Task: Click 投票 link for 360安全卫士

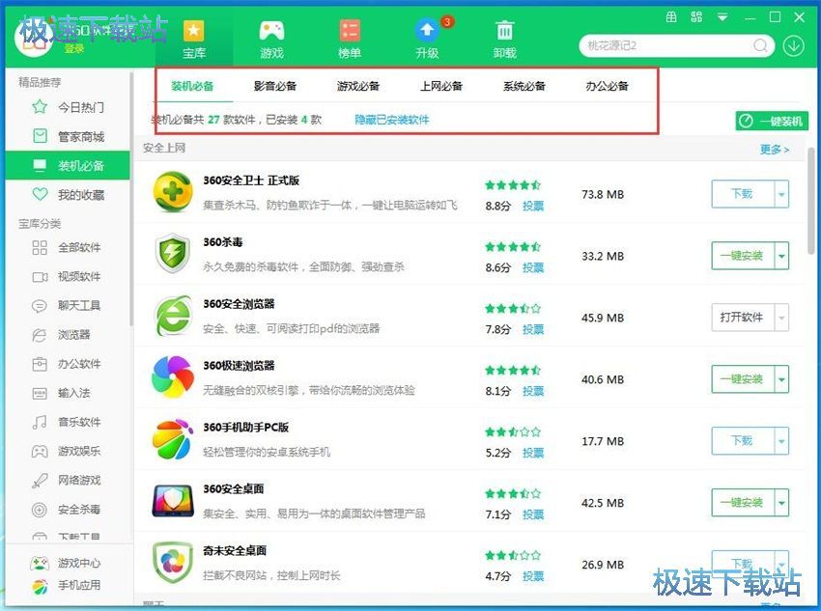Action: click(533, 207)
